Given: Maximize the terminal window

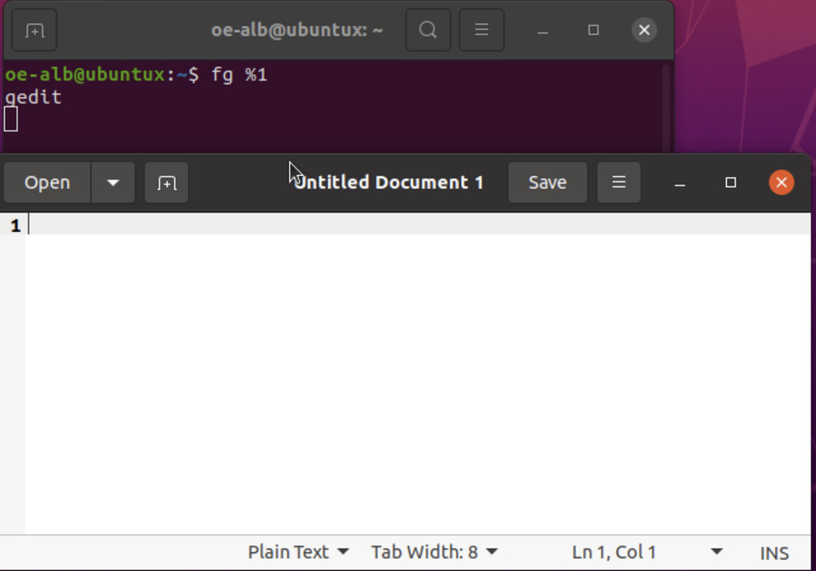Looking at the screenshot, I should point(594,31).
